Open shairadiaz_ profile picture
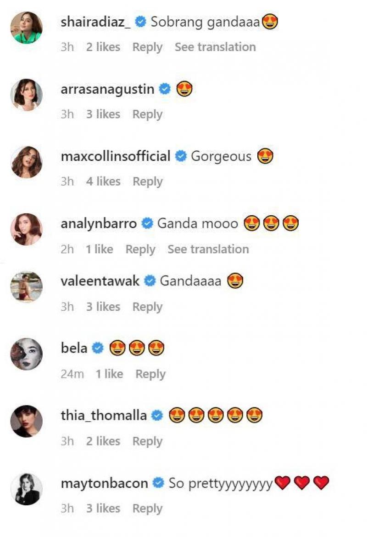The image size is (367, 537). [27, 28]
